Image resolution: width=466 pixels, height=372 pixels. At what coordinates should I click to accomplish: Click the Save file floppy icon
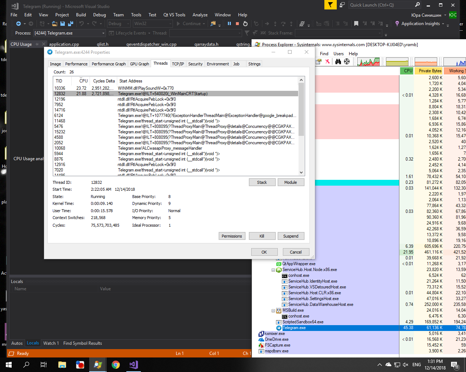click(63, 24)
